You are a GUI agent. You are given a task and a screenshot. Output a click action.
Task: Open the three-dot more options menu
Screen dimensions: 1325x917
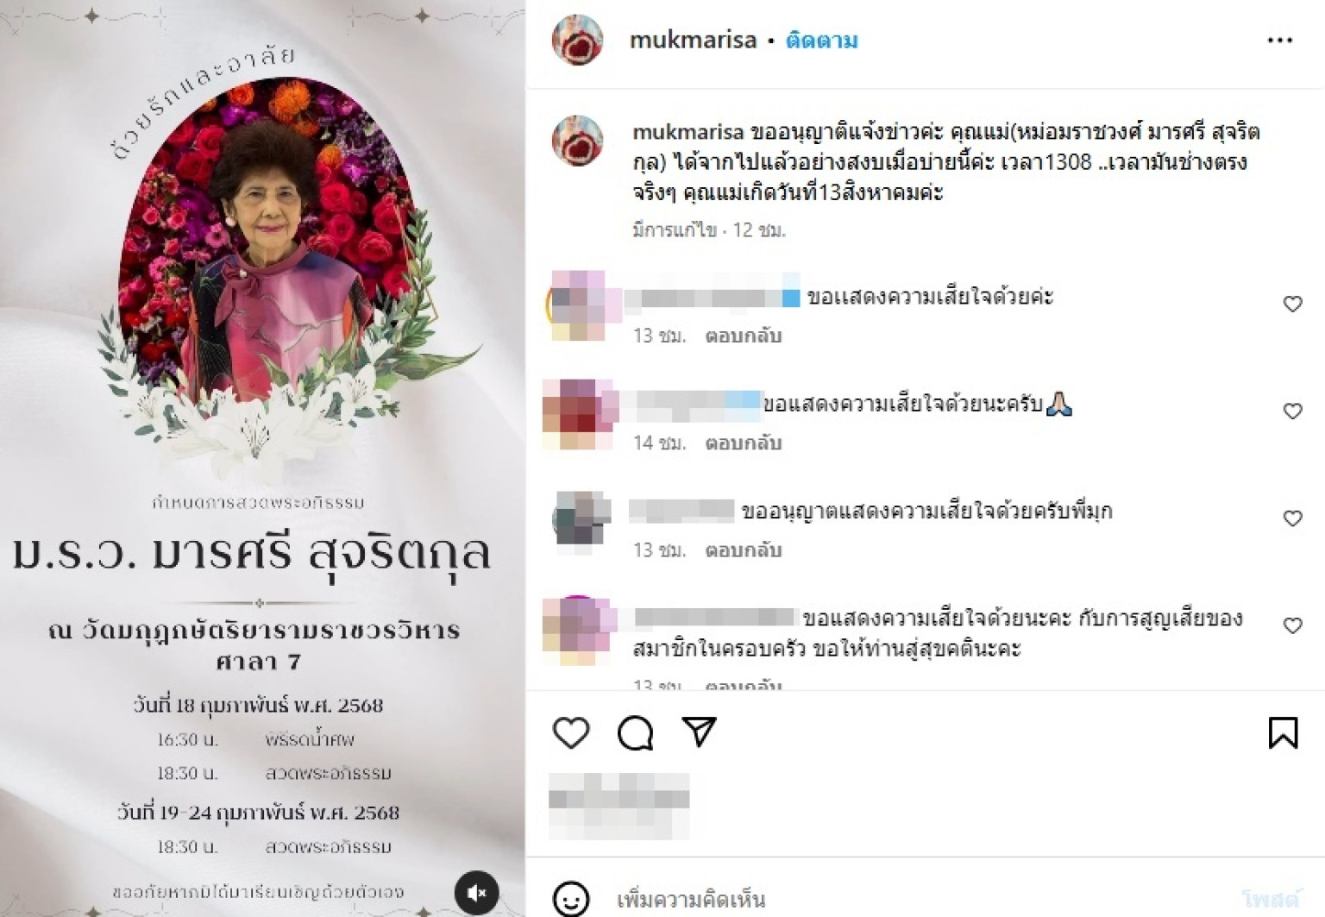click(1279, 41)
